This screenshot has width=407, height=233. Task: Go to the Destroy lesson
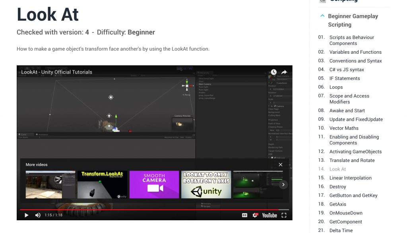click(x=338, y=187)
